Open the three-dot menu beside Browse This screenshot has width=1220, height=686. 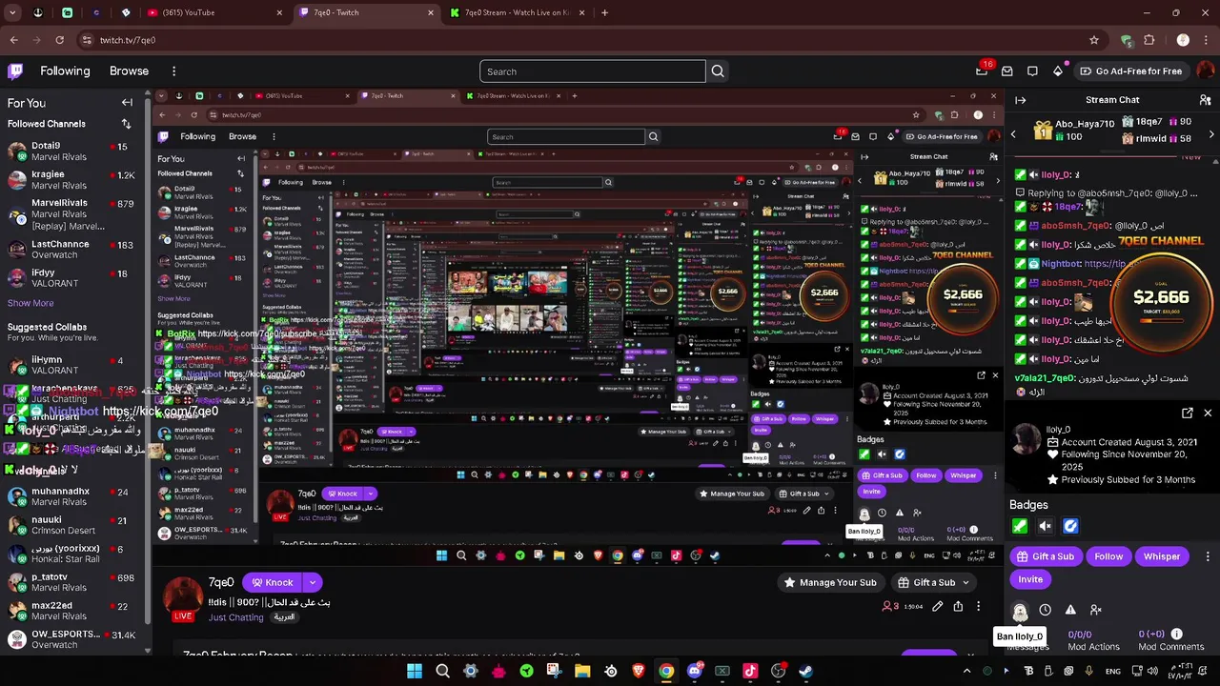173,71
